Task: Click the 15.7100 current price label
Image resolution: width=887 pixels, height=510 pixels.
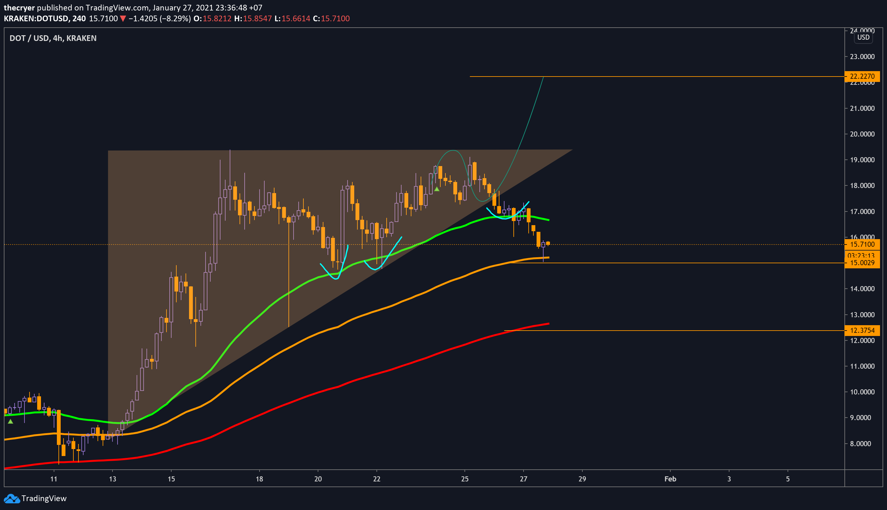Action: pos(862,245)
